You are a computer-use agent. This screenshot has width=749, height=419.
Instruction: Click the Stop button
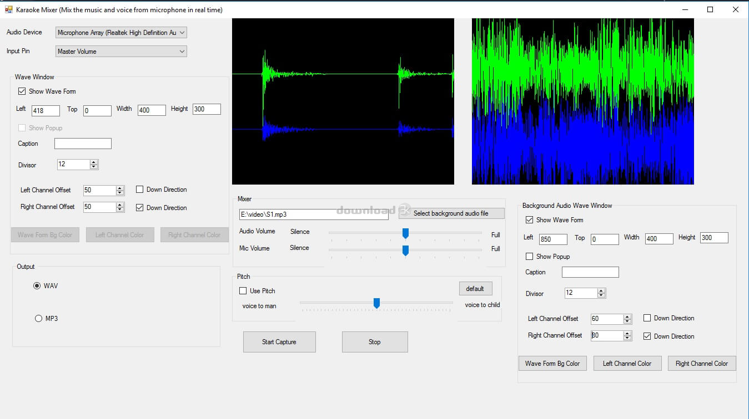click(x=375, y=342)
